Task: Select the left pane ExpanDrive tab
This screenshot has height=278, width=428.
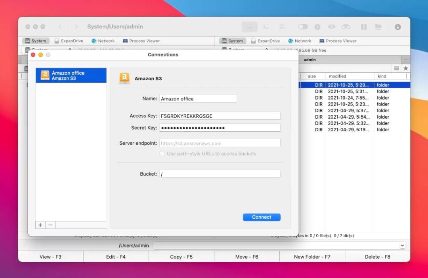Action: [x=69, y=41]
